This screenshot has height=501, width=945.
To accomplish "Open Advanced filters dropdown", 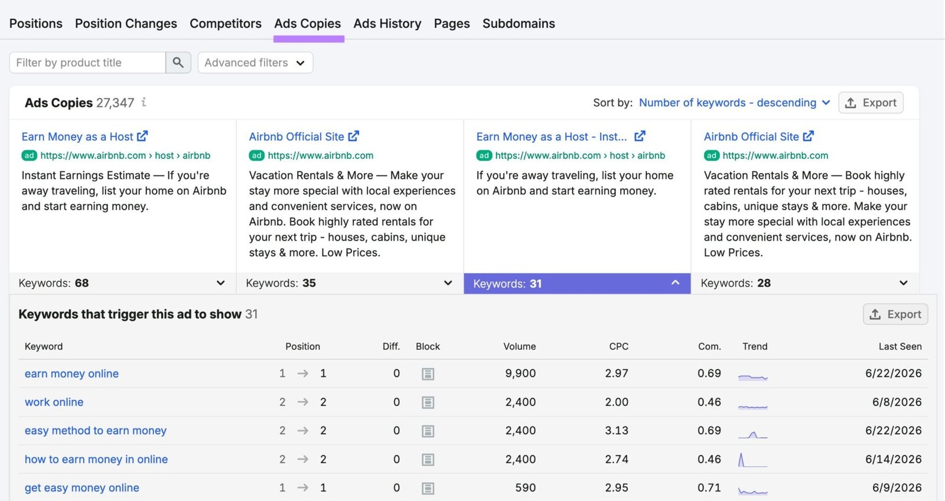I will 255,63.
